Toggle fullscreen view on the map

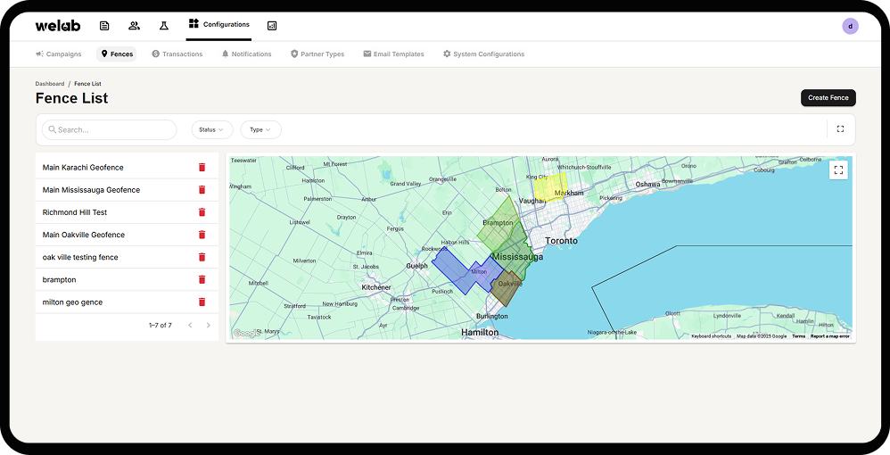838,170
